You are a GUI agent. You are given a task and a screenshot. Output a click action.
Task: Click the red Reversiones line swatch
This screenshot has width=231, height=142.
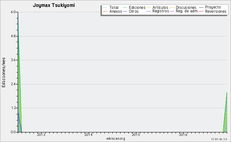[x=201, y=11]
